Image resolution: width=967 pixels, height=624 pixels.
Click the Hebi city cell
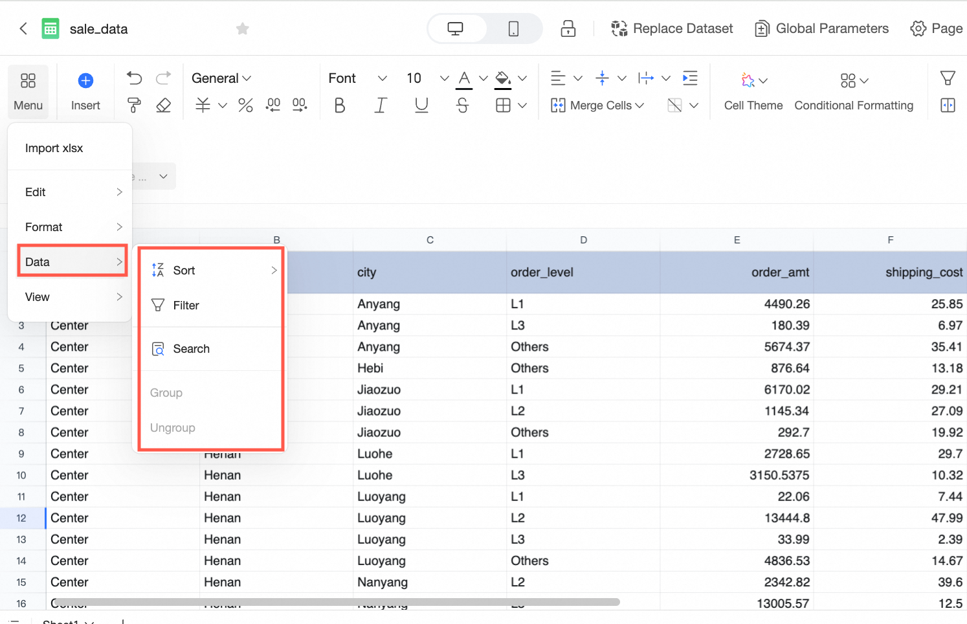(x=430, y=368)
